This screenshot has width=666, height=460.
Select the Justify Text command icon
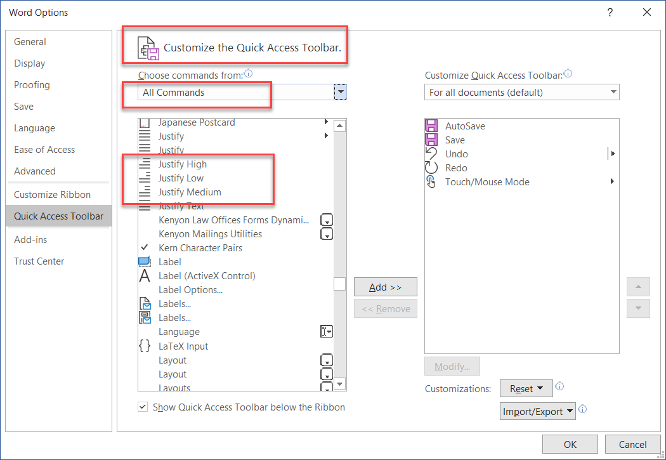145,206
